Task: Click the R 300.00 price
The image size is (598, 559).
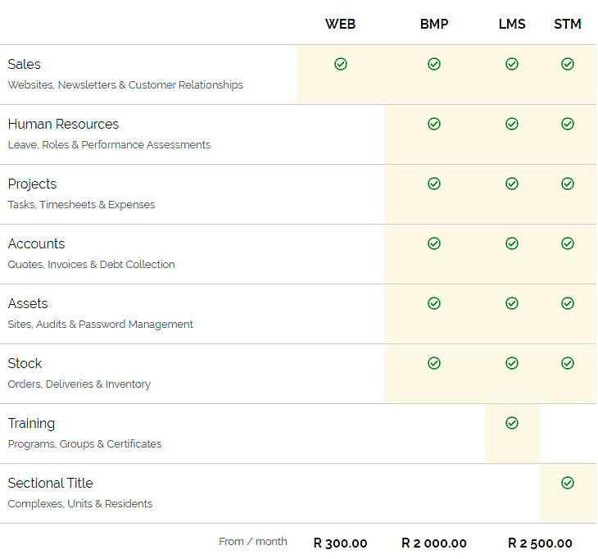Action: click(x=340, y=543)
